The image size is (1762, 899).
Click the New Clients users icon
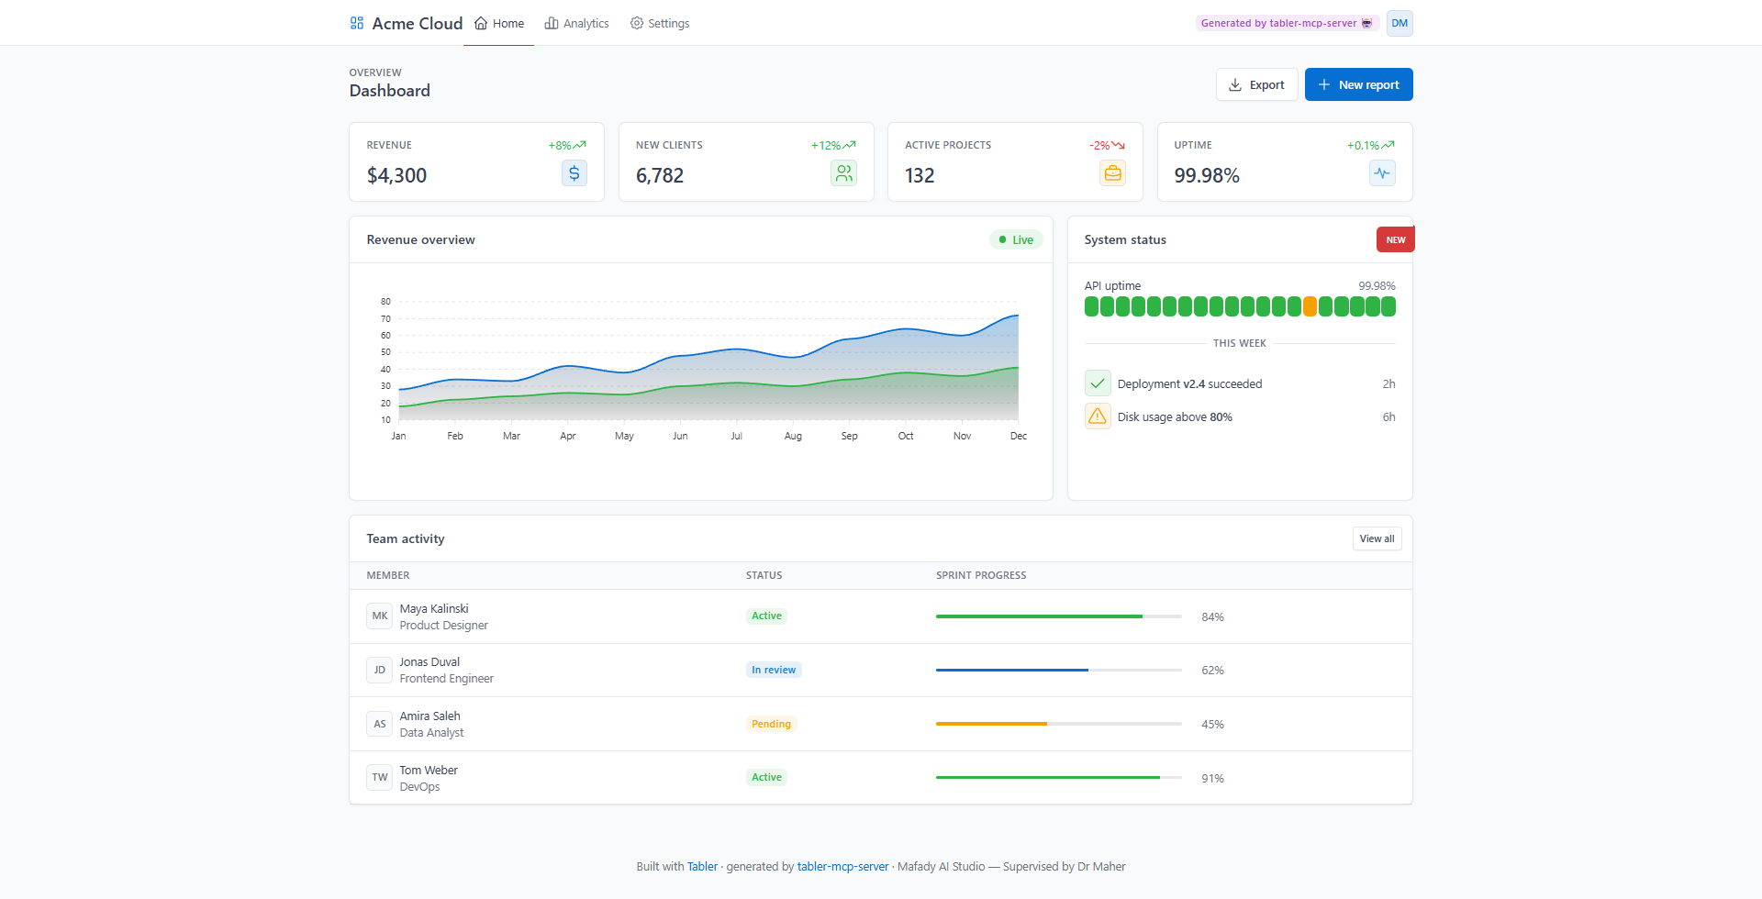click(x=843, y=173)
